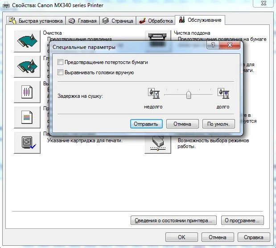
Task: Click the Очистка heading text
Action: point(52,33)
